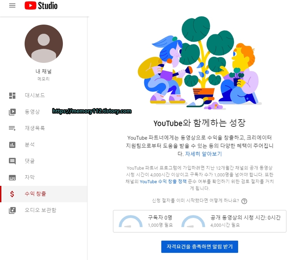The height and width of the screenshot is (260, 299).
Task: Open the channel profile avatar
Action: pyautogui.click(x=44, y=44)
